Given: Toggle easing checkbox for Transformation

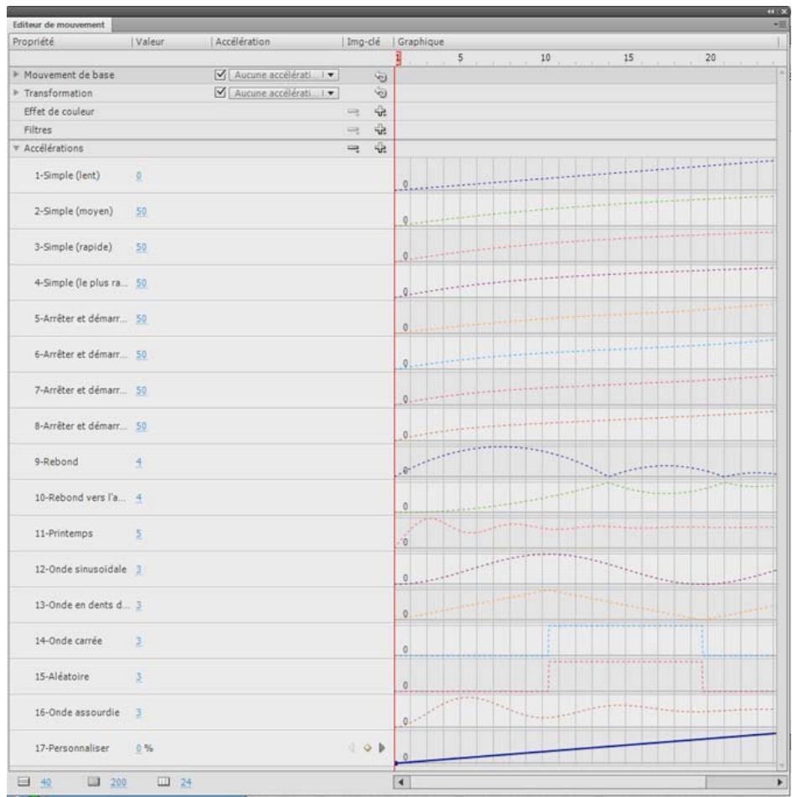Looking at the screenshot, I should pos(220,92).
